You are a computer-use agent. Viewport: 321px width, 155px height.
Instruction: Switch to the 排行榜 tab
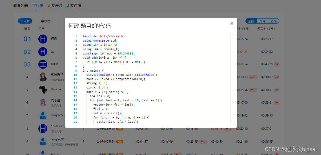[x=38, y=6]
